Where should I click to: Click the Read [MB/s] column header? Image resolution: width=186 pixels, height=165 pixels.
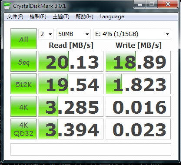pyautogui.click(x=71, y=45)
